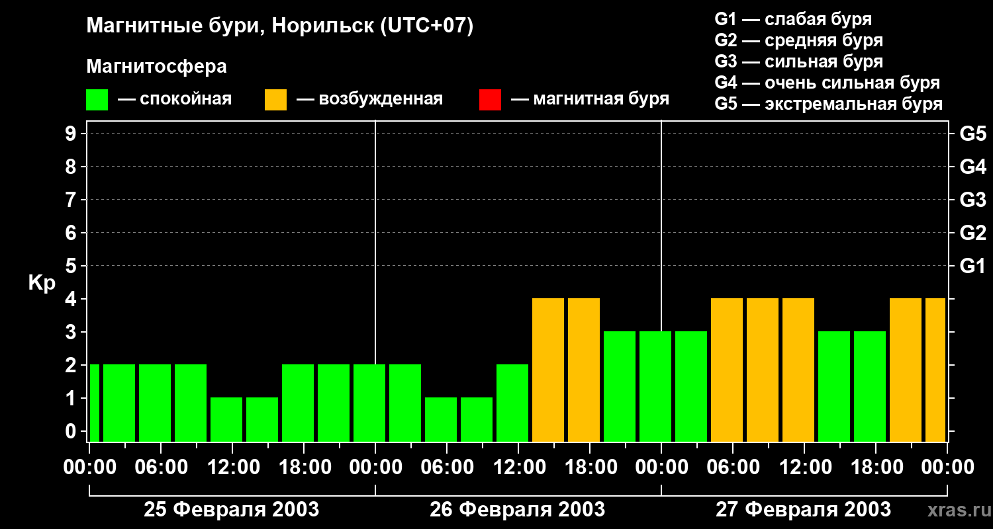This screenshot has height=529, width=993.
Task: Click the first 00:00 time axis label
Action: tap(89, 468)
